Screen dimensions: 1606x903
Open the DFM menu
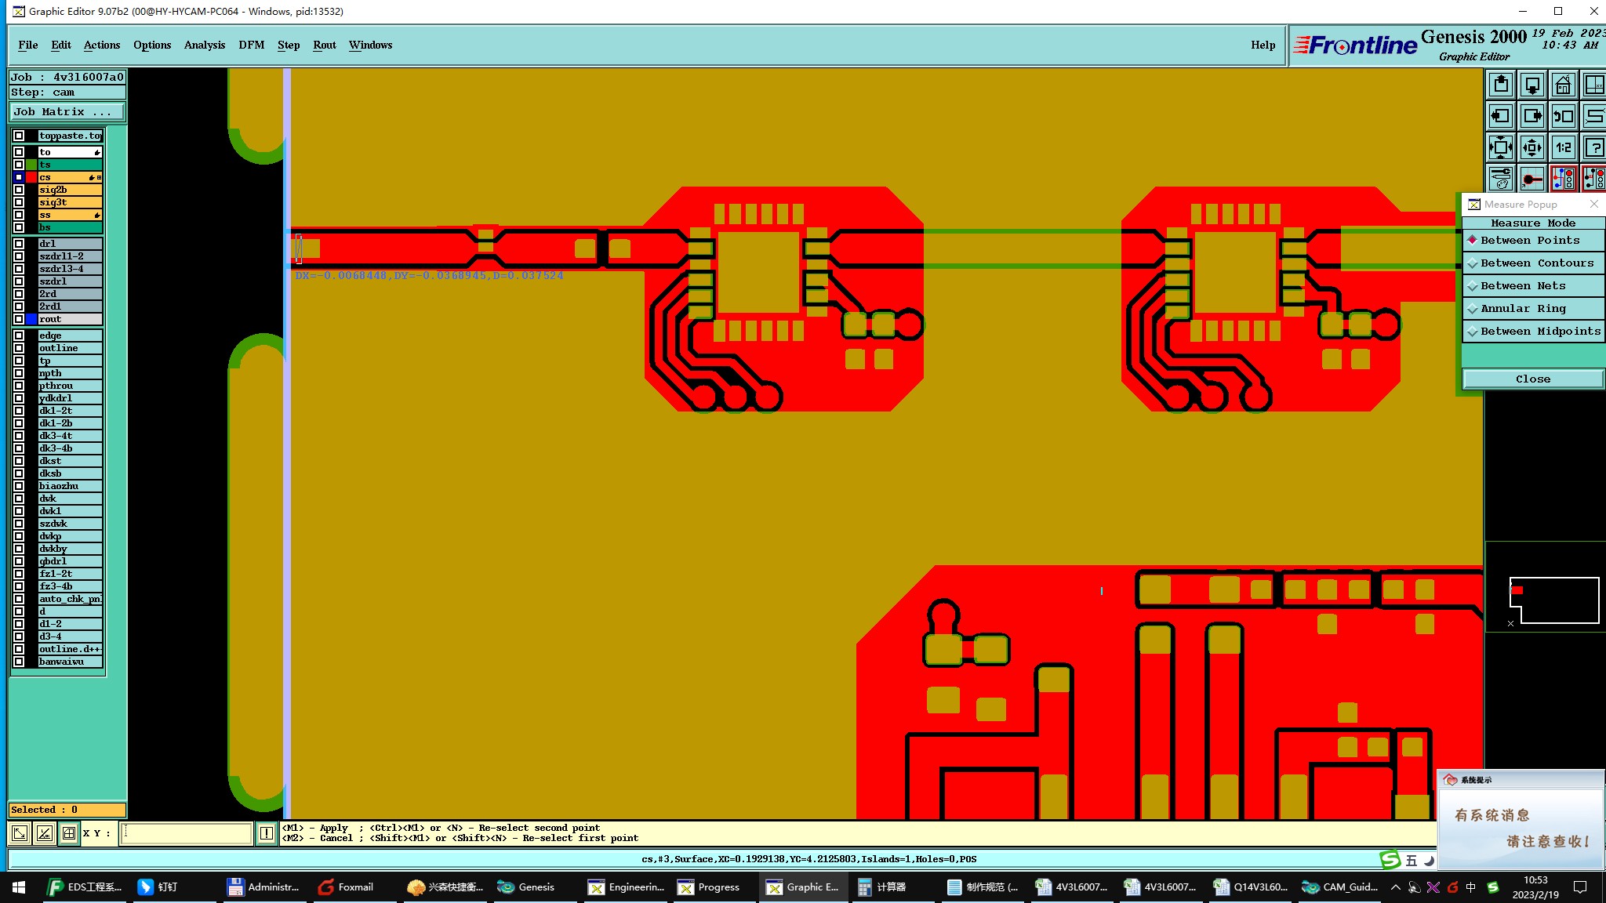tap(251, 45)
